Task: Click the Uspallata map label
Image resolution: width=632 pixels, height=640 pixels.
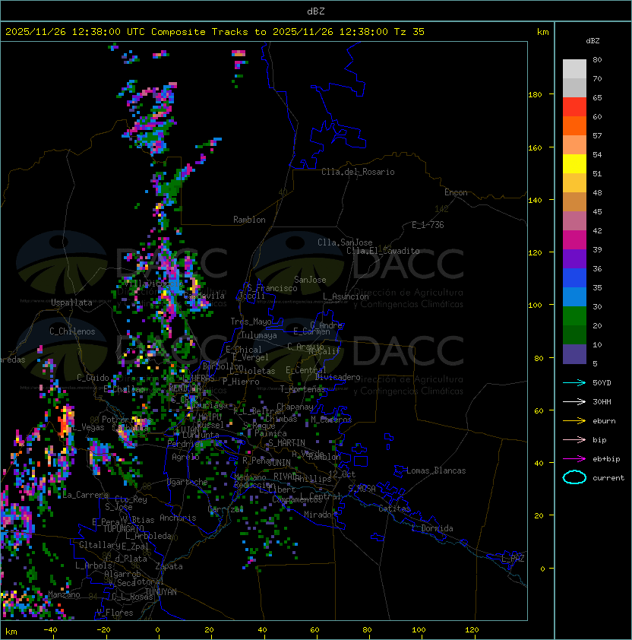Action: pos(71,303)
